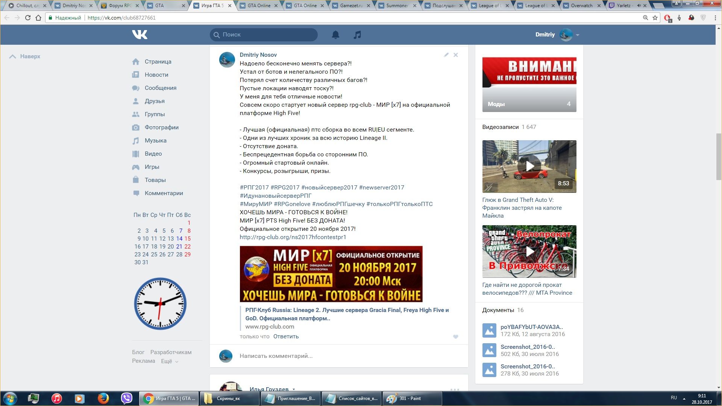Open poYBAFYbUT-AOVA3A document
722x406 pixels.
tap(532, 327)
